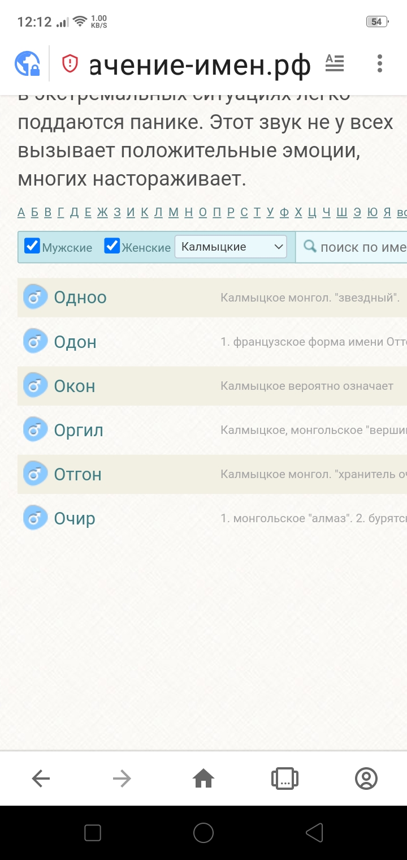The height and width of the screenshot is (860, 407).
Task: Go back with the browser back arrow
Action: point(41,779)
